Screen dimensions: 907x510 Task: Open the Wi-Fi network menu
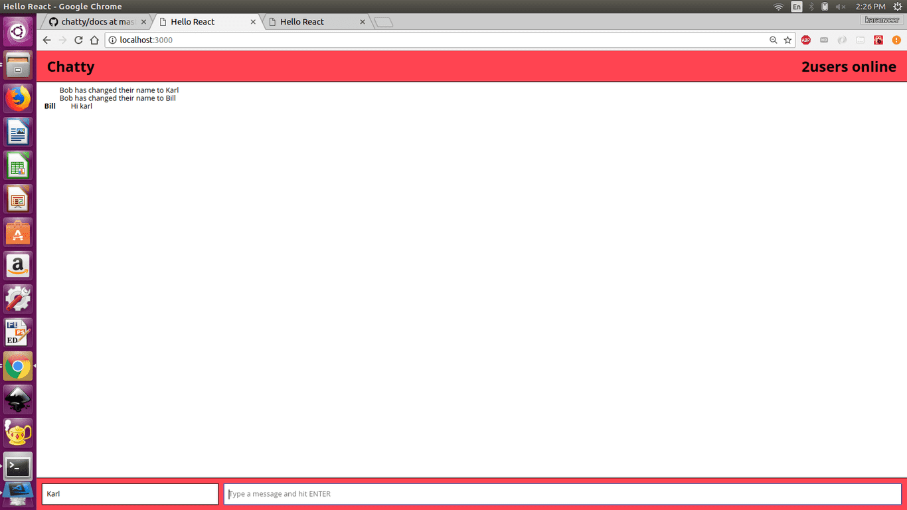[779, 7]
